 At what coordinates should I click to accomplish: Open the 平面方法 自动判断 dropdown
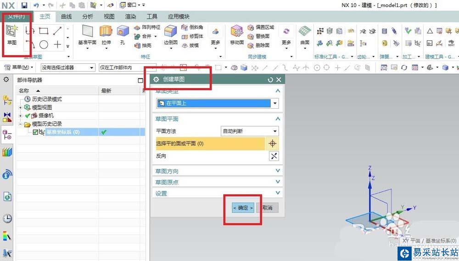[249, 131]
